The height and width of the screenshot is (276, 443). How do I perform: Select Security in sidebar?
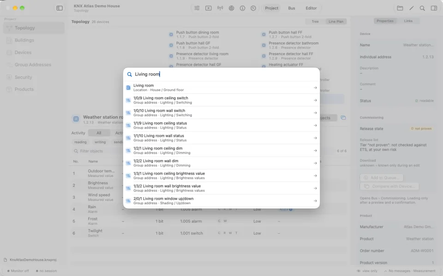pyautogui.click(x=34, y=77)
